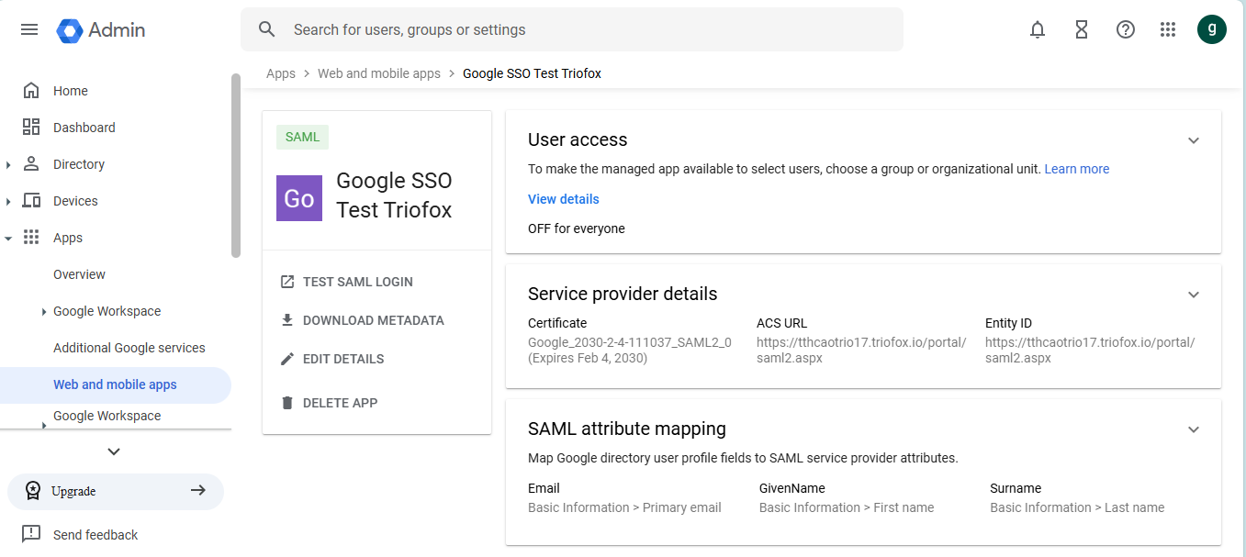The height and width of the screenshot is (557, 1246).
Task: Click the Google SSO Test Triofox app title
Action: pyautogui.click(x=394, y=195)
